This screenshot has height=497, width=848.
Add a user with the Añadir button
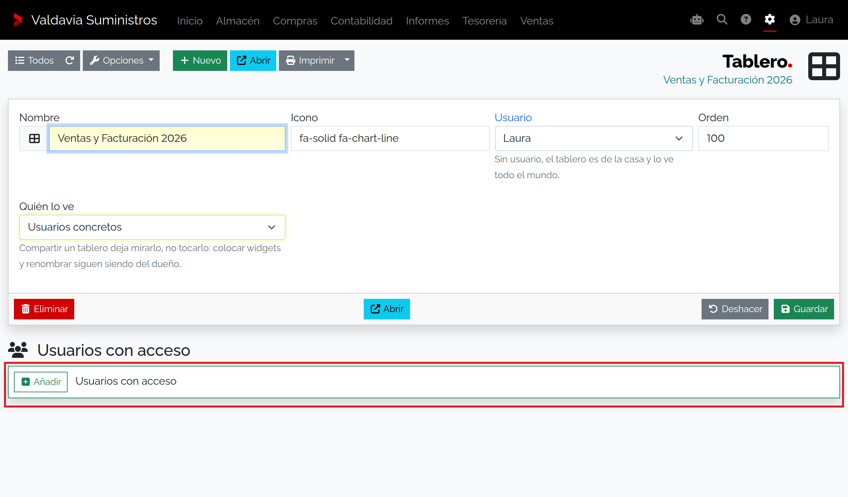coord(41,382)
